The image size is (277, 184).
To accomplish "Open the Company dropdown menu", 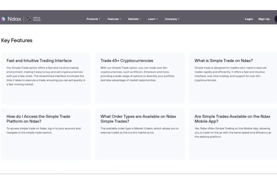I will (172, 19).
